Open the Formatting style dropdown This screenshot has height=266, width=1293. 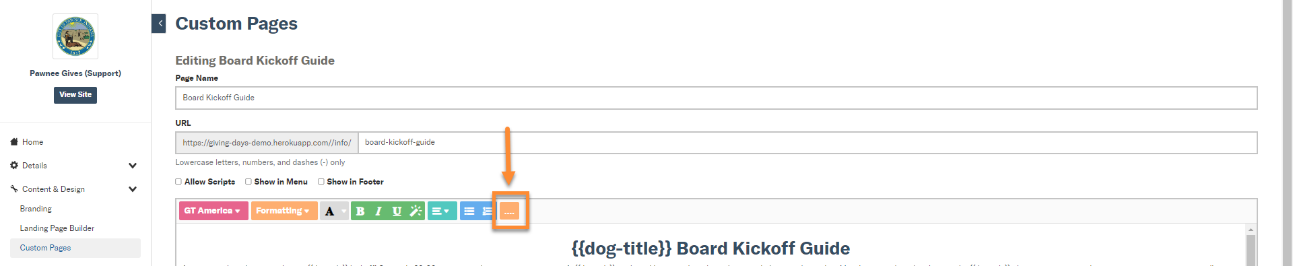tap(284, 211)
